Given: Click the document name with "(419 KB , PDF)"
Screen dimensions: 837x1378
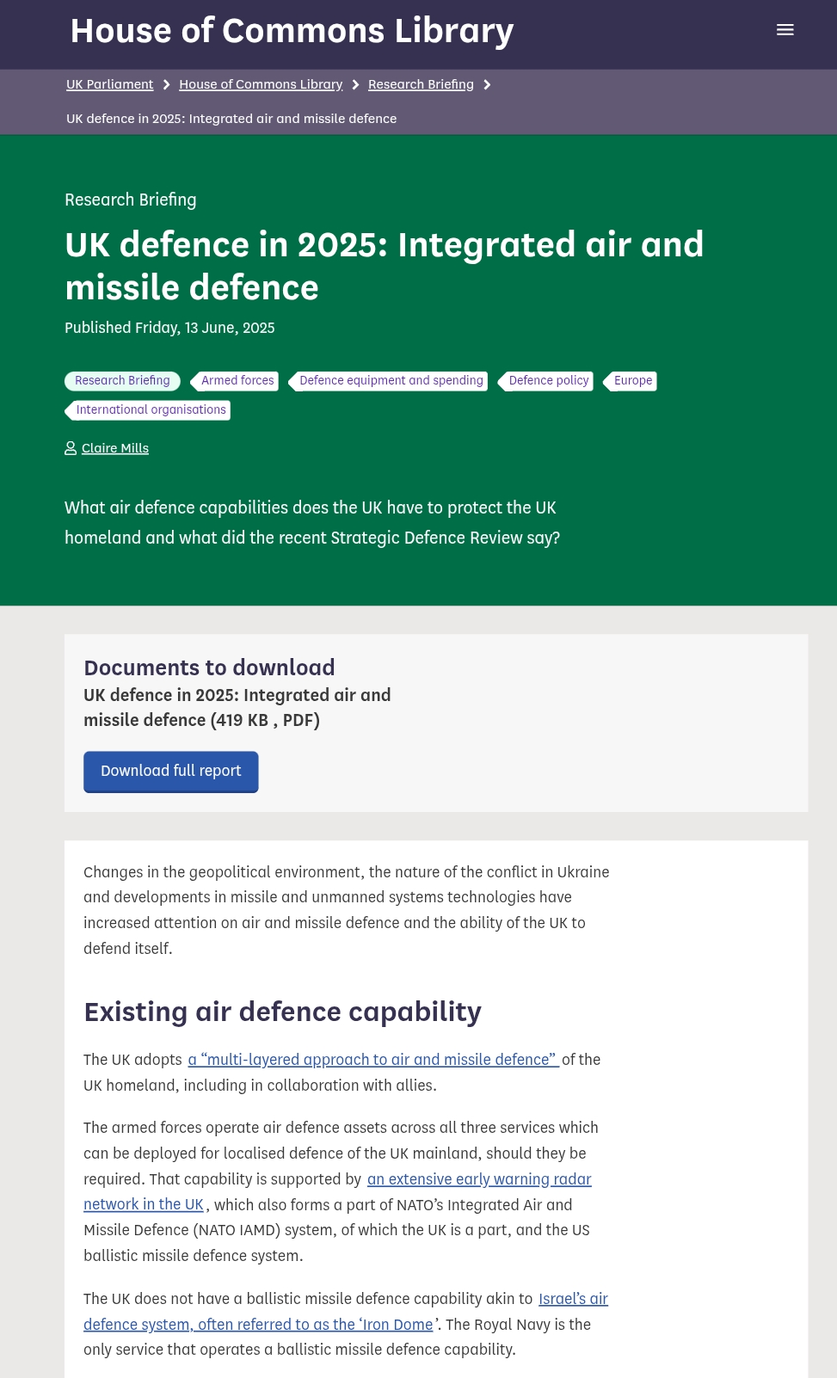Looking at the screenshot, I should coord(237,707).
